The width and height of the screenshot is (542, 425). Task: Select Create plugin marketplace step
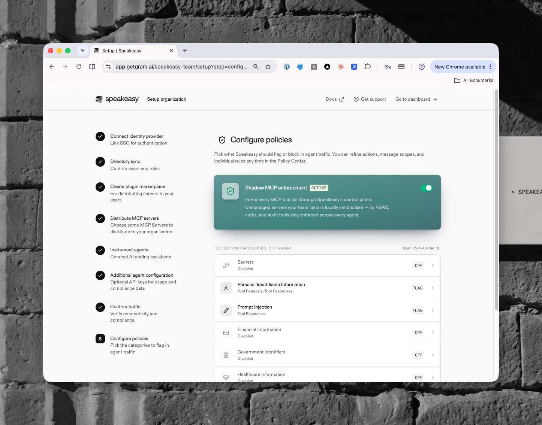click(138, 193)
